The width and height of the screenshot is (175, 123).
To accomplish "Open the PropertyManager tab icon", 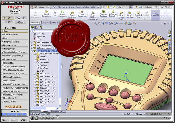I will [x=37, y=27].
